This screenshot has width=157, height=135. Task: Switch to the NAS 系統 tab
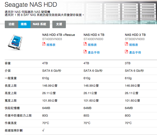40,24
